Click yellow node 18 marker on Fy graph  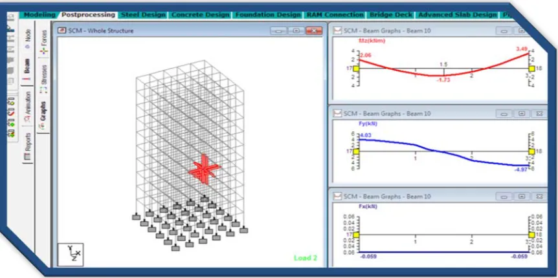pos(531,151)
